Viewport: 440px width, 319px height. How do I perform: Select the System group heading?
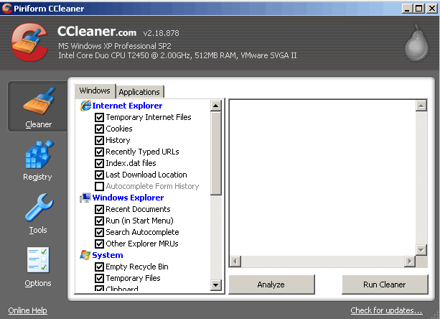(108, 255)
